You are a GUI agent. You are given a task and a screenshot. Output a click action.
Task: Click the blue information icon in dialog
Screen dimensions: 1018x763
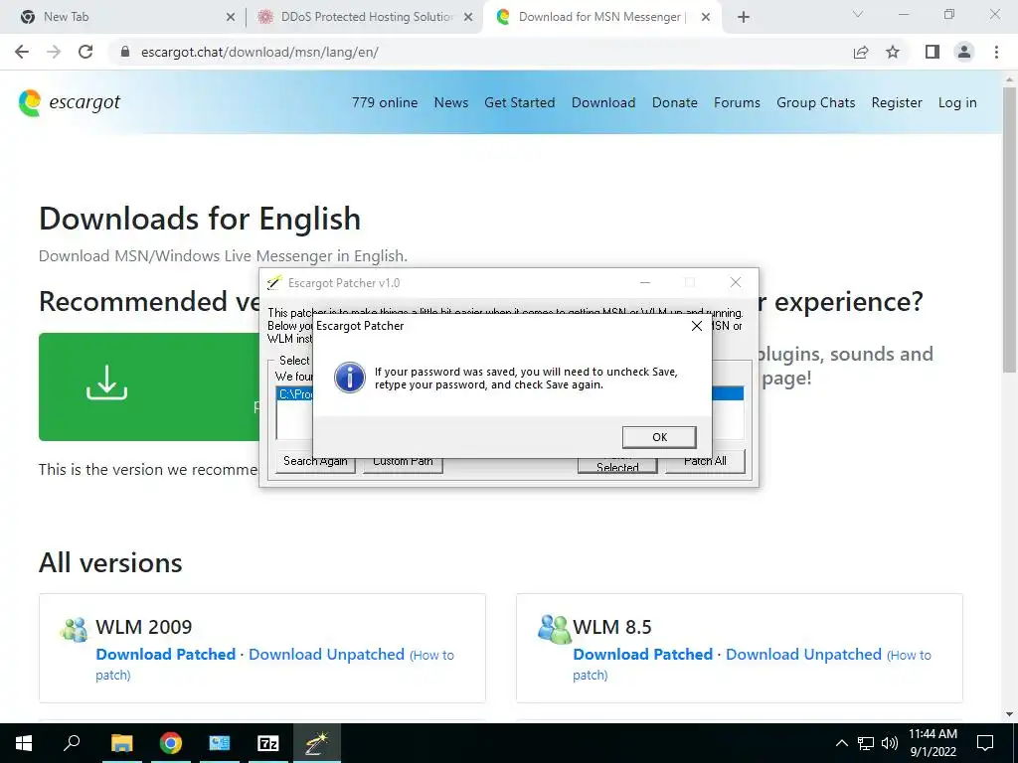pos(349,378)
